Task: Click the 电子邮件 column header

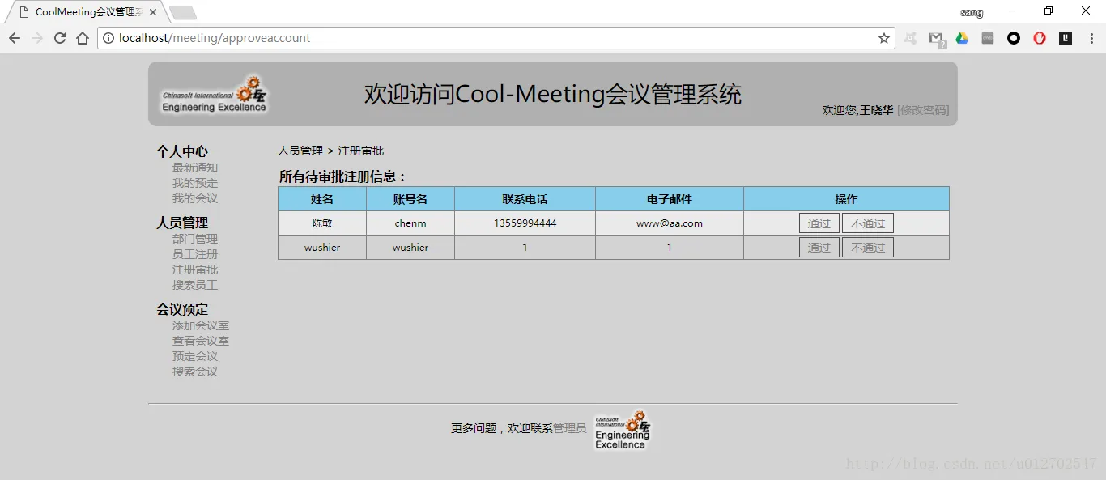Action: click(670, 199)
